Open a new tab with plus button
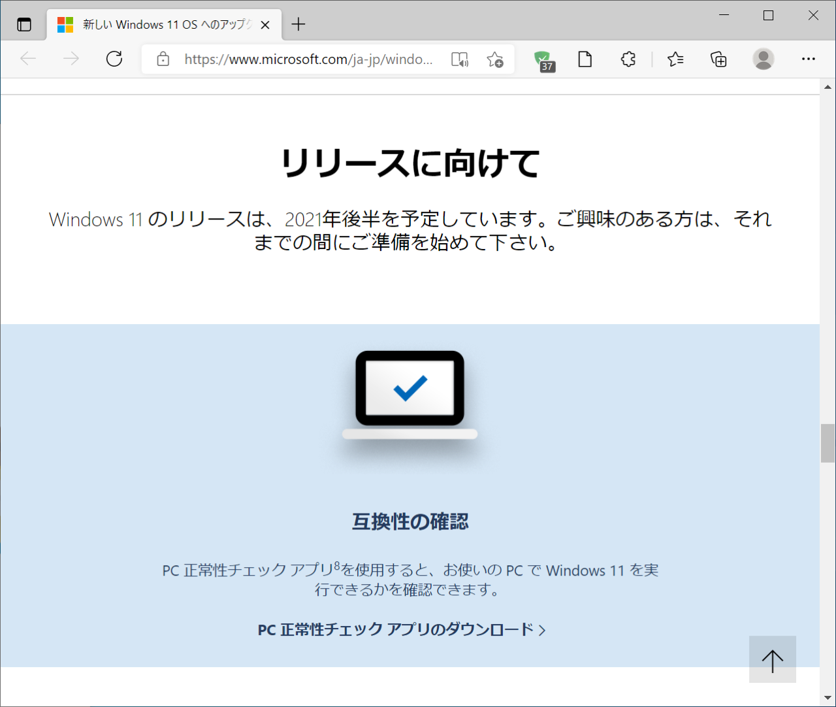 298,25
